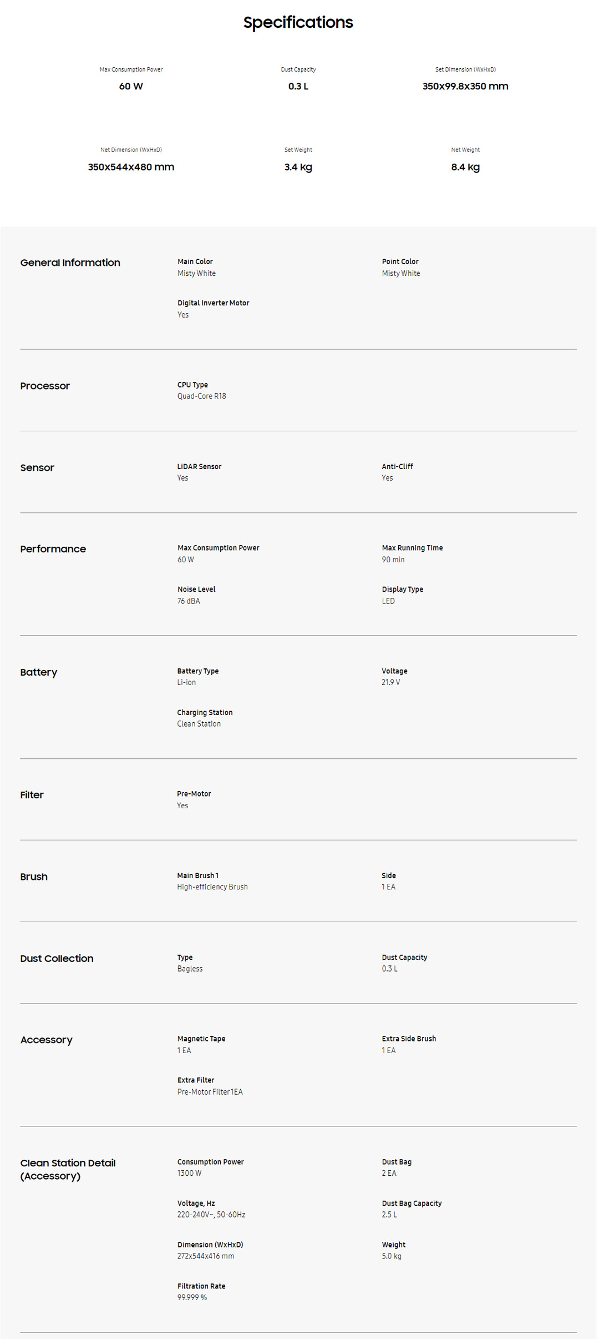Select the 350x99.8x350 mm set dimension value

pos(465,86)
